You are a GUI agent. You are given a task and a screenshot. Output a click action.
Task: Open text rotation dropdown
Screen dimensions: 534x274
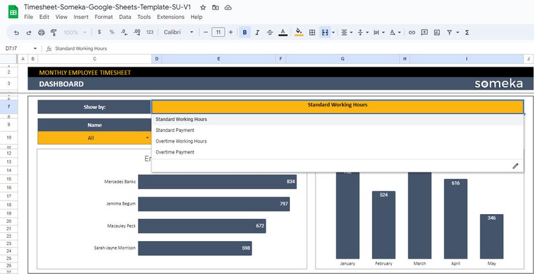[395, 32]
